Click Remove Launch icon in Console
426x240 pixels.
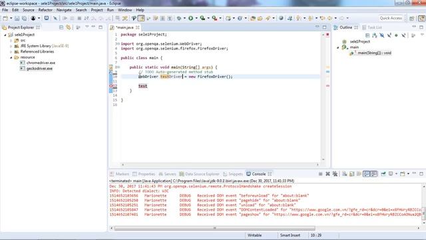pos(328,174)
